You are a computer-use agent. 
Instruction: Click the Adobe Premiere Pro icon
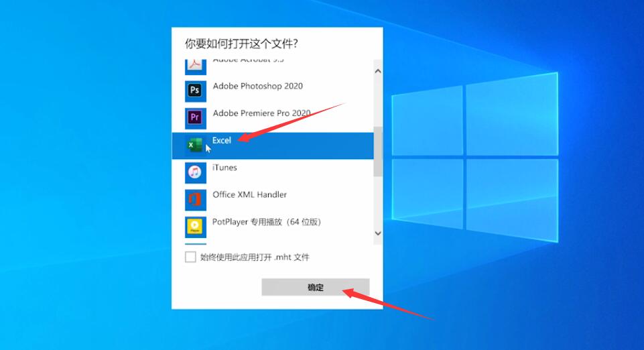pyautogui.click(x=196, y=118)
